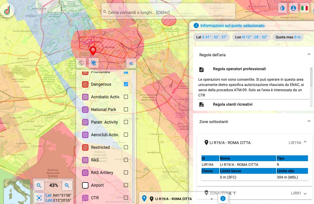Image resolution: width=314 pixels, height=204 pixels.
Task: Click the info icon beside 'Informazioni sul punto selezionato'
Action: [x=196, y=25]
